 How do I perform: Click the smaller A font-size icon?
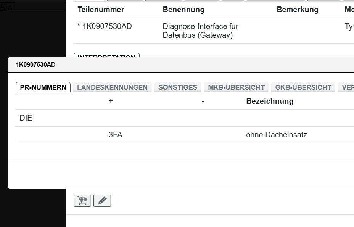pos(10,7)
